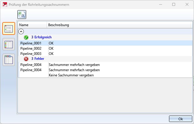Screen dimensions: 194x124
Task: Select the grouped list view icon
Action: (9, 28)
